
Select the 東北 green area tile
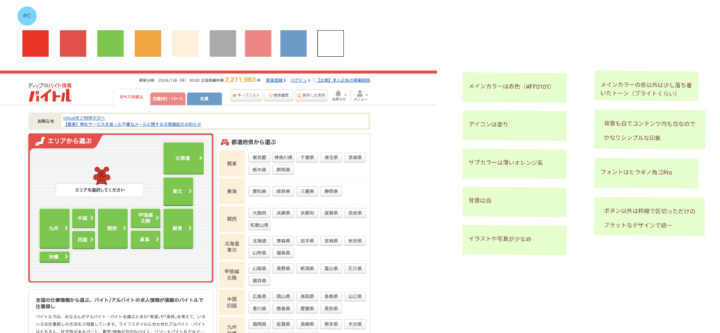pos(178,192)
